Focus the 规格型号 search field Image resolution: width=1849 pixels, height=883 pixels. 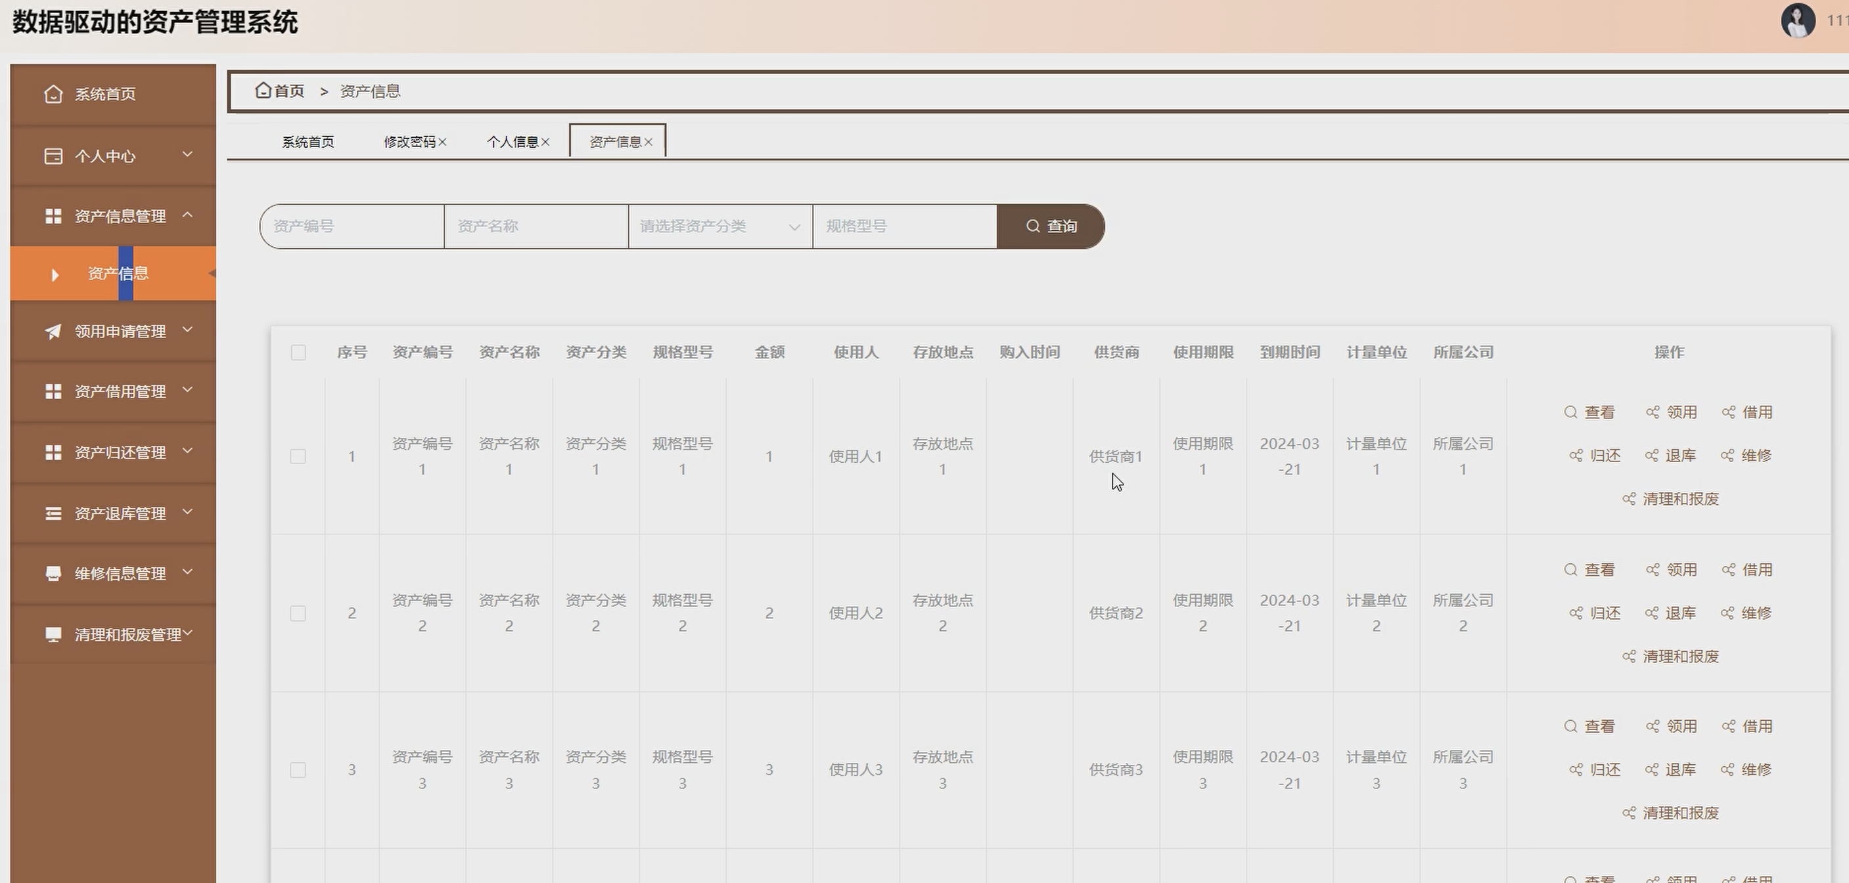(x=904, y=226)
